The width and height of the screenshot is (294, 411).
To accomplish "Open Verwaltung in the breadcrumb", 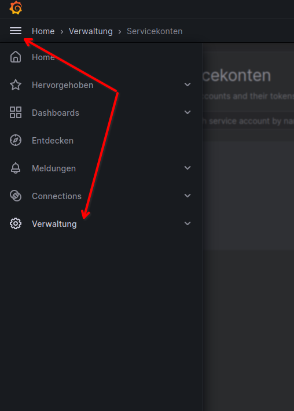I will point(91,31).
